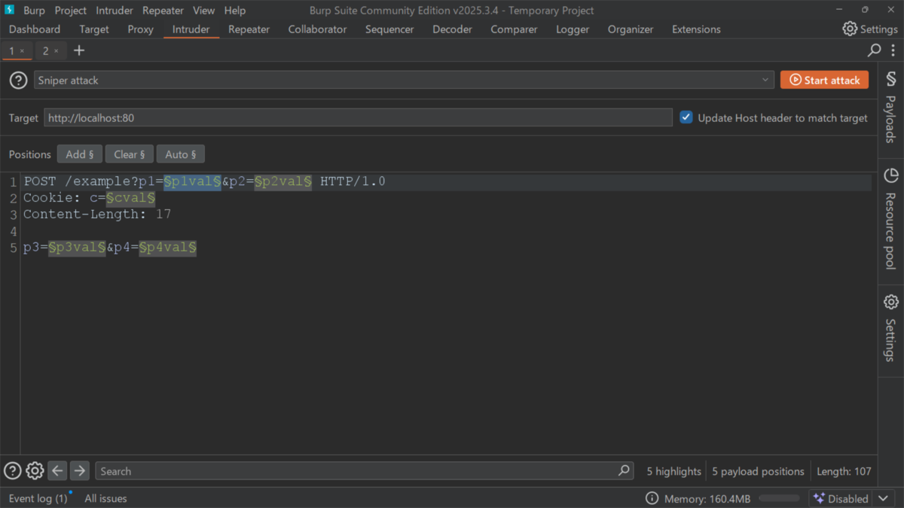Image resolution: width=904 pixels, height=508 pixels.
Task: Add a new Intruder tab
Action: pyautogui.click(x=79, y=50)
